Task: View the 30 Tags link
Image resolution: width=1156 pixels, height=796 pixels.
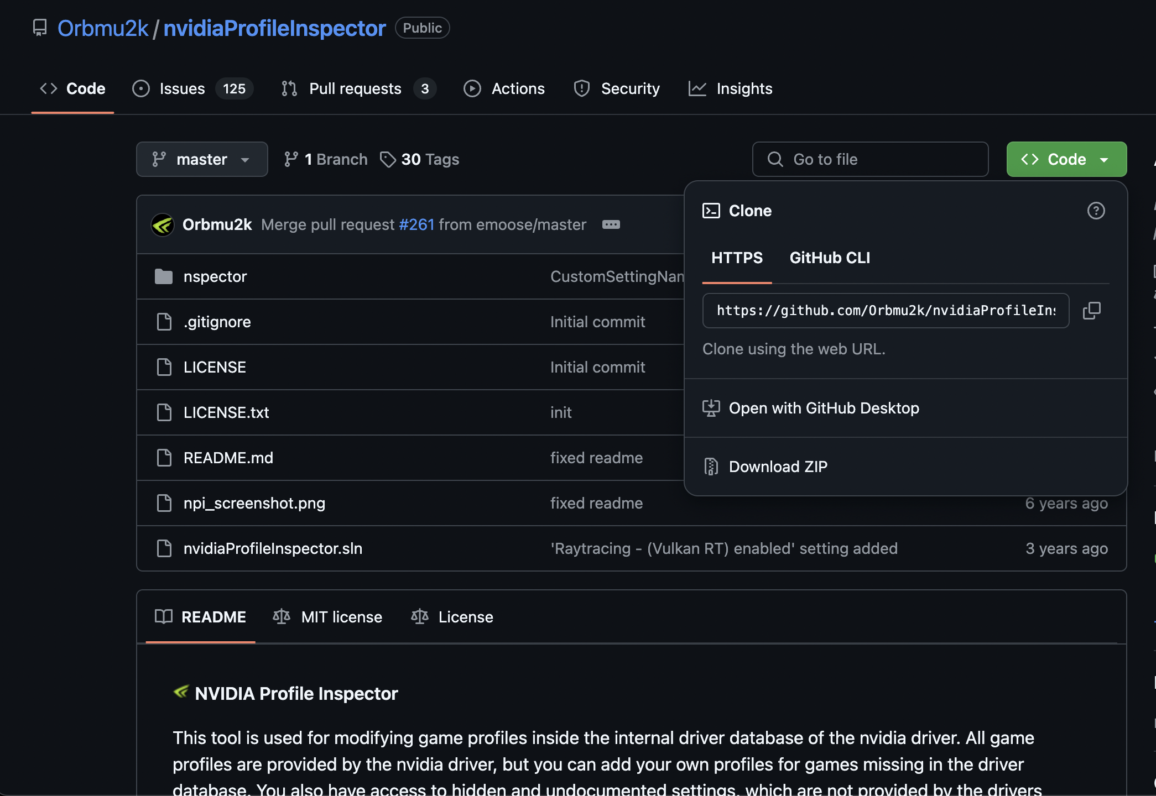Action: coord(420,159)
